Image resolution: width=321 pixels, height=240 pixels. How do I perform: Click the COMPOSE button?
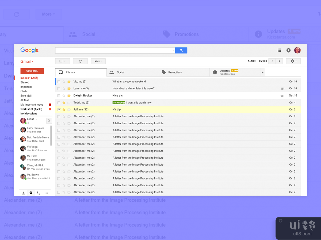pos(32,71)
